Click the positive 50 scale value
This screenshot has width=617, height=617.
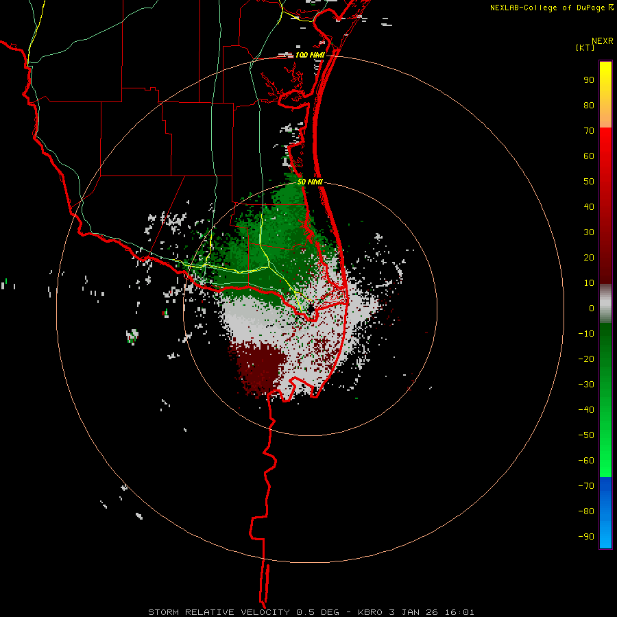click(x=589, y=182)
